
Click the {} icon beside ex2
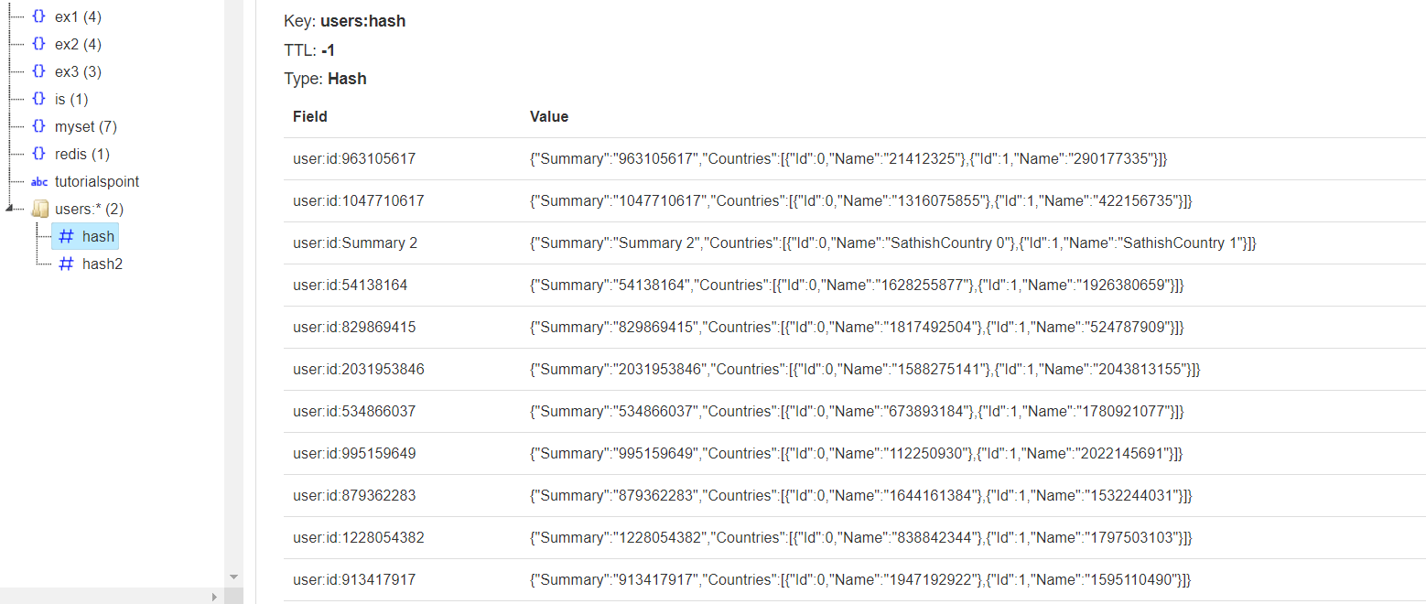pos(38,44)
